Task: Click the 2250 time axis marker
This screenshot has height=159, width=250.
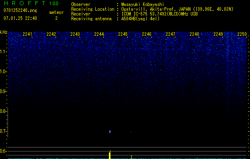Action: coord(242,34)
